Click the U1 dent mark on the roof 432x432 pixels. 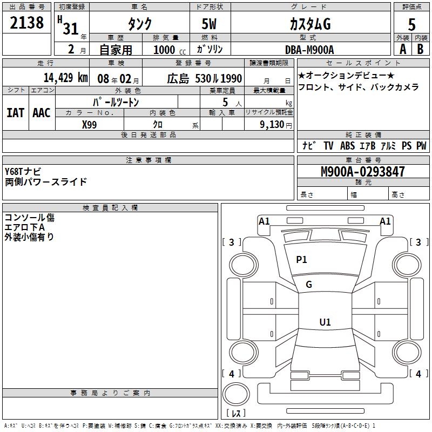pos(325,322)
